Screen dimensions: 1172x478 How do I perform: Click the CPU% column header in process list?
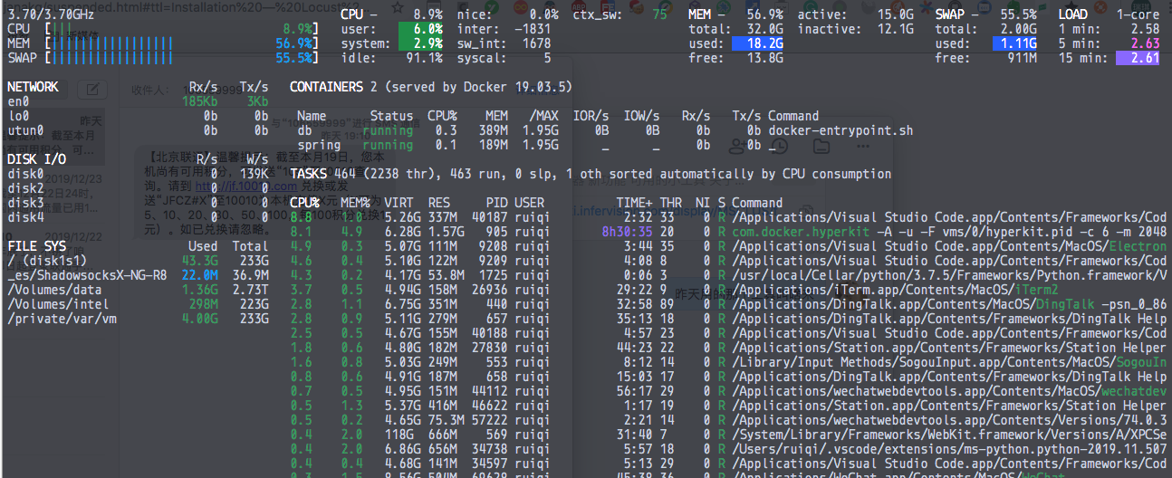tap(304, 203)
